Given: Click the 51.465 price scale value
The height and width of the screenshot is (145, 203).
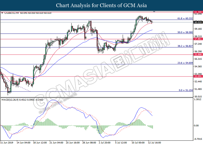Looking at the screenshot, I should (x=198, y=89).
